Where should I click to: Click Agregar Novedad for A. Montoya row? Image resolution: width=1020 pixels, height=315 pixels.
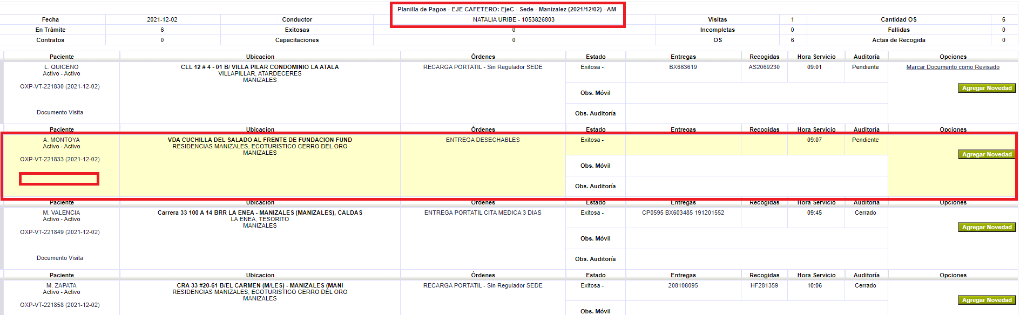pos(987,154)
